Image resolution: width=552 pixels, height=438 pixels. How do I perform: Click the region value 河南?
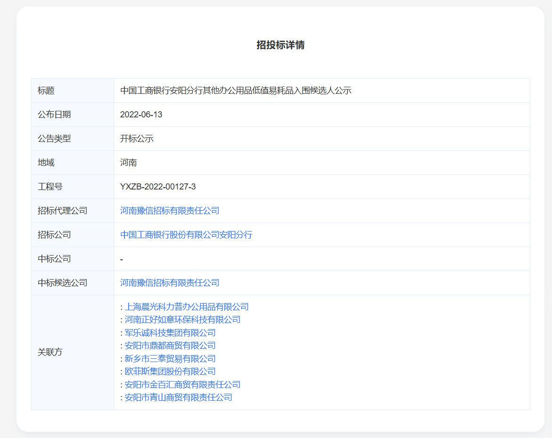tap(128, 163)
